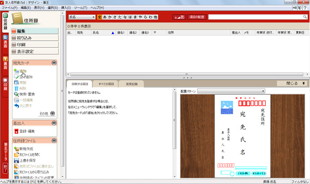The image size is (310, 184).
Task: Open 別ファイルを開く folder icon
Action: tap(16, 155)
